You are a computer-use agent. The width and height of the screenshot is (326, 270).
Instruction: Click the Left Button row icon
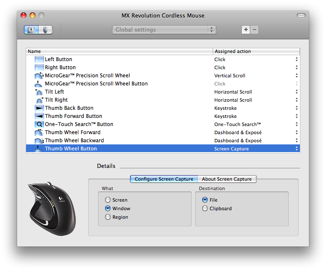[39, 59]
